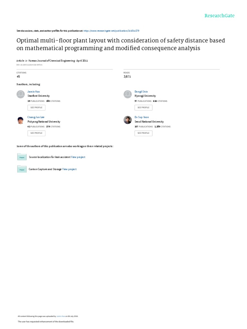Click the paper title heading

coord(121,44)
